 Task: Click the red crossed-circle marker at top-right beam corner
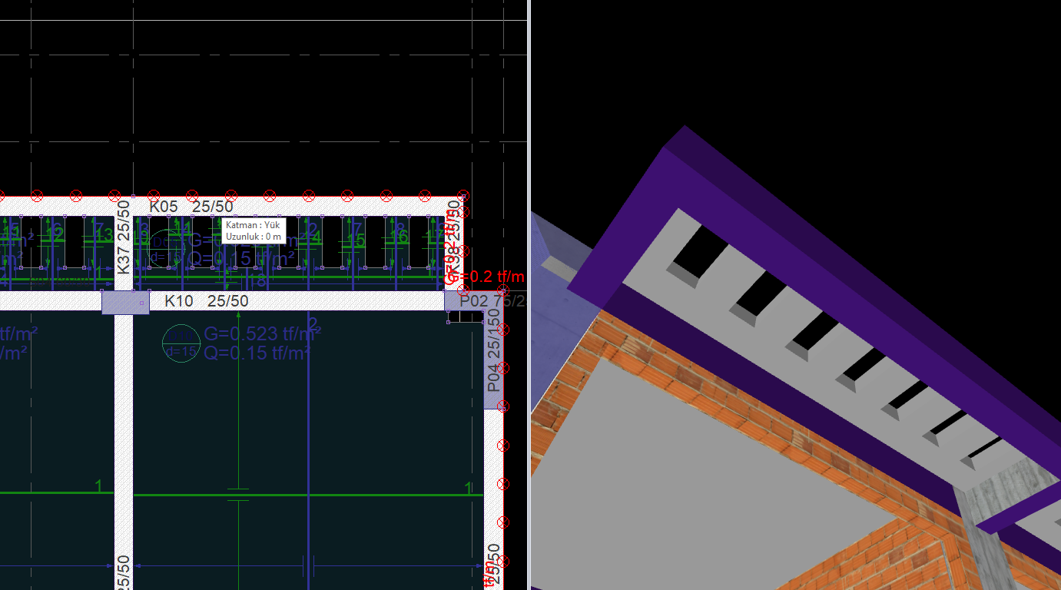(463, 196)
